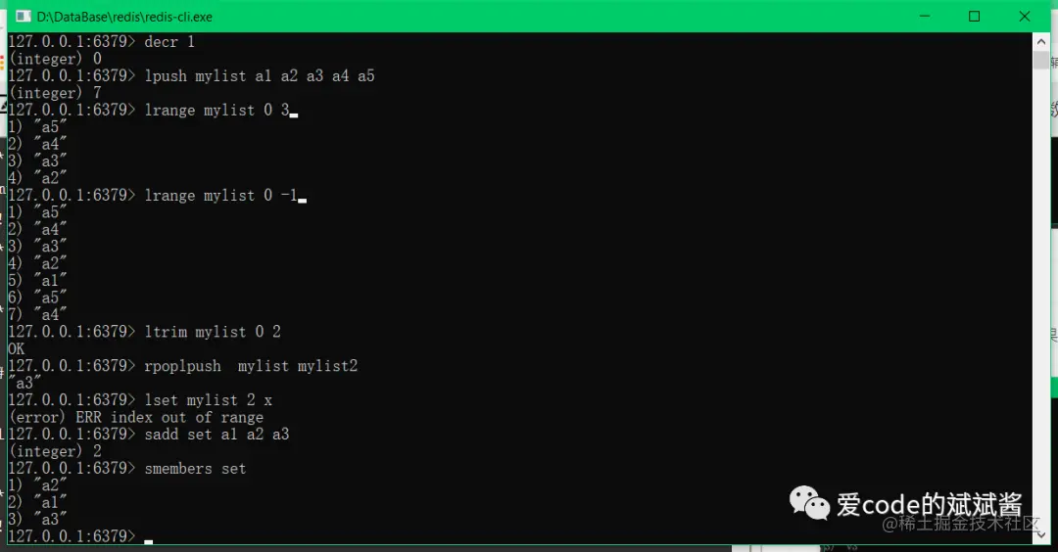Click the blinking cursor at the last prompt
The width and height of the screenshot is (1058, 552).
149,541
